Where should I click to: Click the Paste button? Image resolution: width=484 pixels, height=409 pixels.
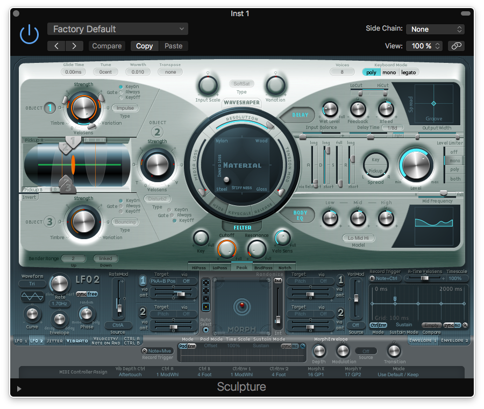[173, 46]
